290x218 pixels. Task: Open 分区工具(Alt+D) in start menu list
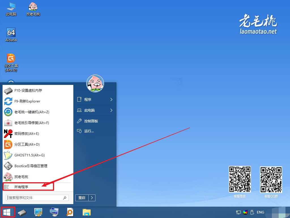tap(38, 144)
